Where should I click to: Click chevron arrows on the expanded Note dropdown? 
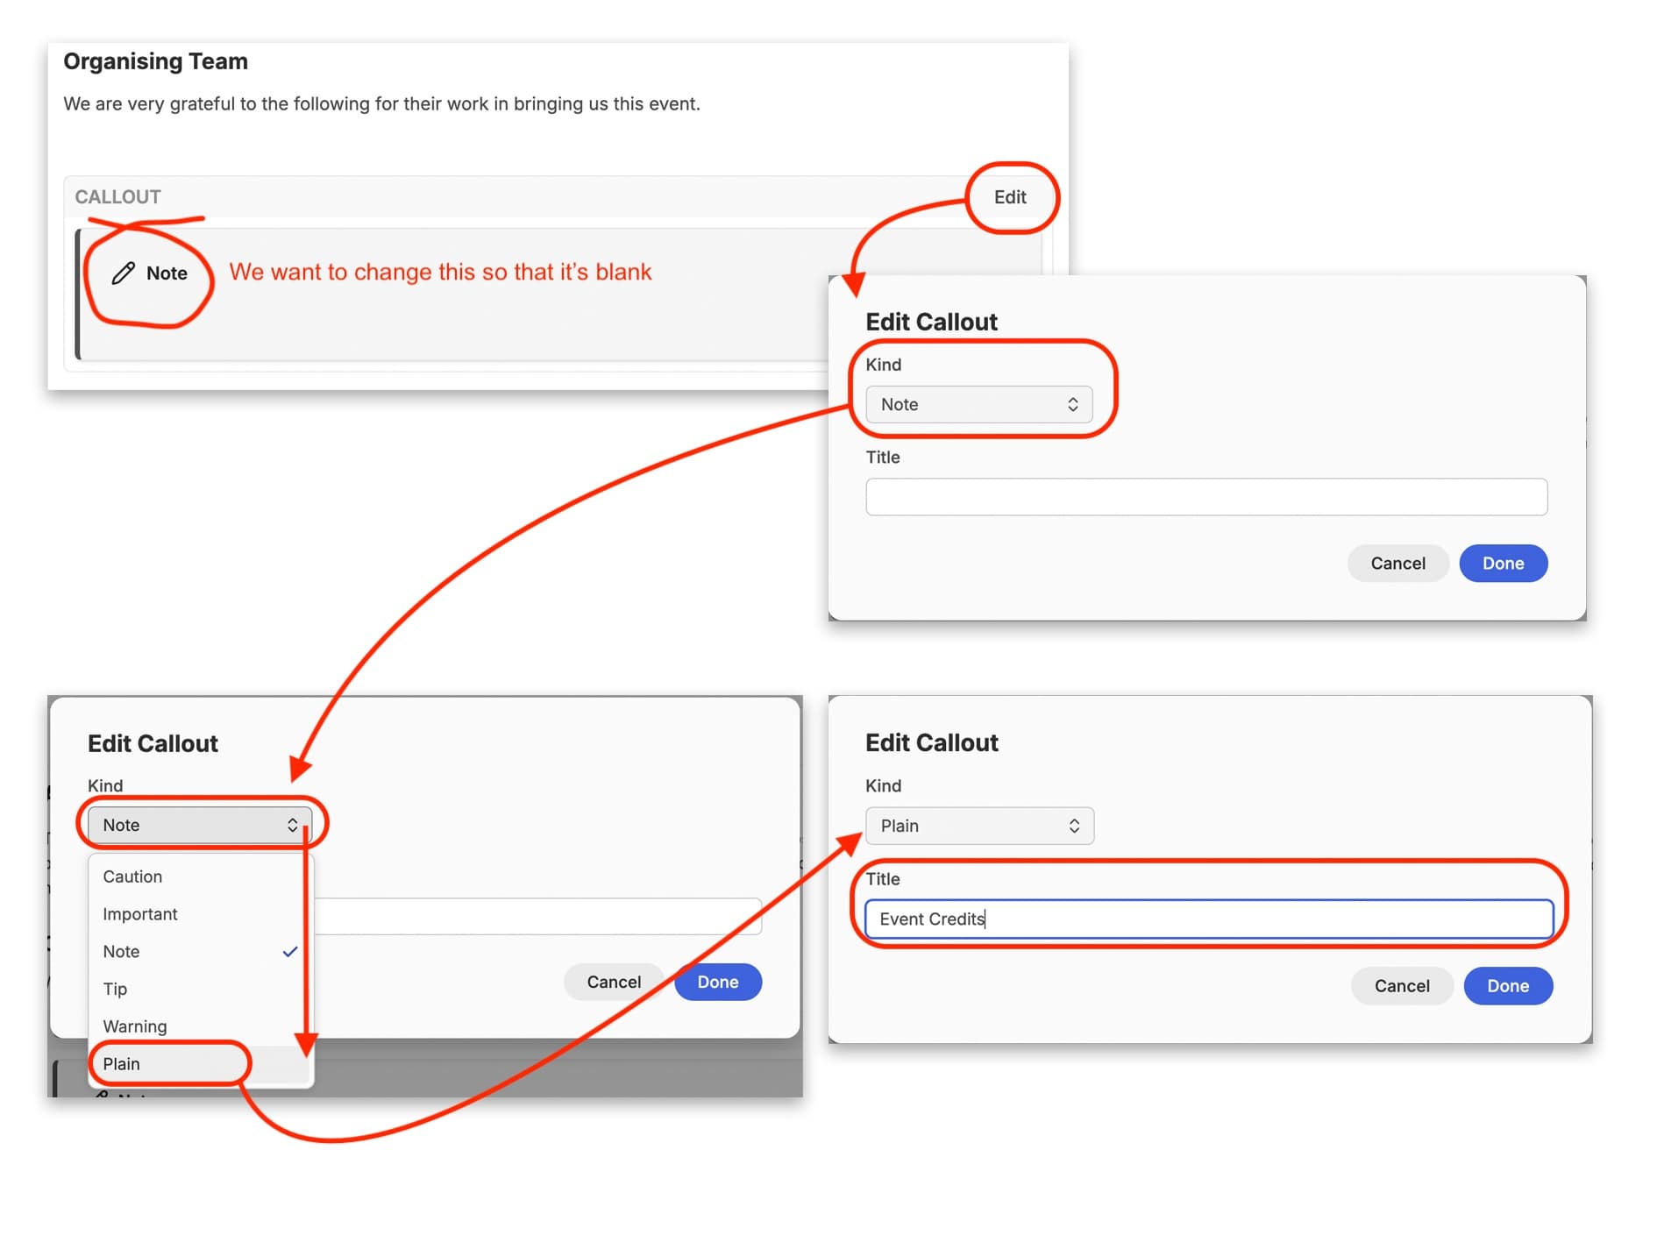coord(292,826)
